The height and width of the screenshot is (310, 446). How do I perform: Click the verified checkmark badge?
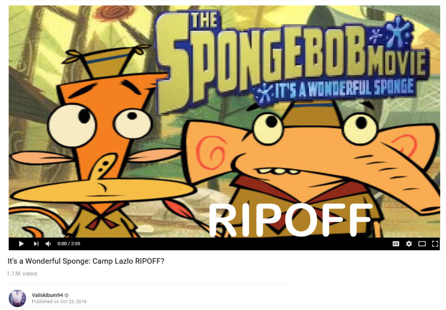click(66, 295)
